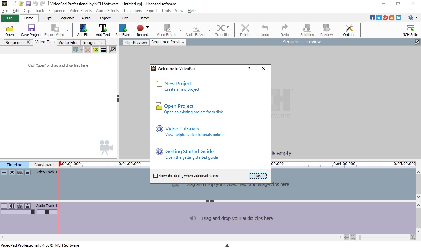Viewport: 421px width, 248px height.
Task: Click Getting Started Guide link
Action: click(189, 151)
